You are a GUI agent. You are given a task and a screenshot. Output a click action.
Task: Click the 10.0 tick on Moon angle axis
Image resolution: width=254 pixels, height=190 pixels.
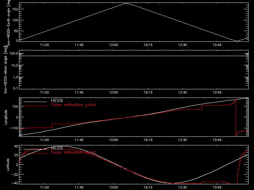15,65
